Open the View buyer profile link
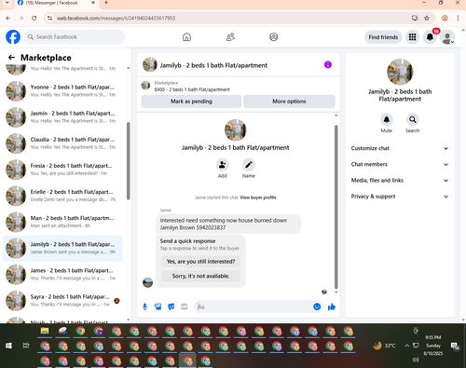466x368 pixels. tap(258, 198)
